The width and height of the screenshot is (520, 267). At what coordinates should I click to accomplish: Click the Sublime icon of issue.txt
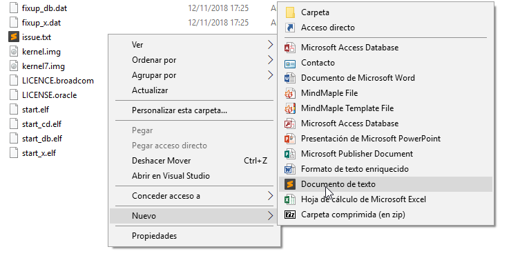coord(14,37)
